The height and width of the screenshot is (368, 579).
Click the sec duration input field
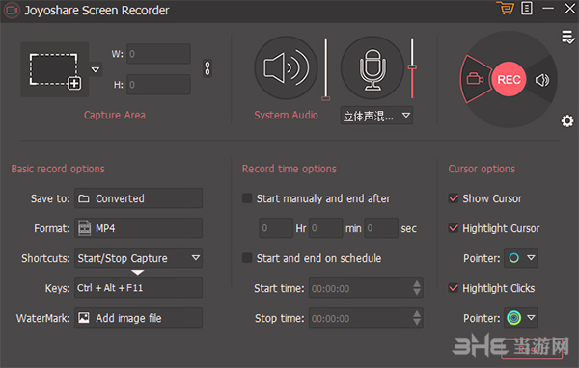[381, 228]
